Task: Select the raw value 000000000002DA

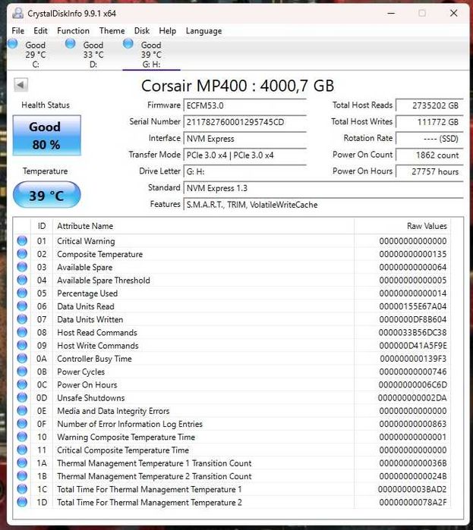Action: [x=412, y=397]
